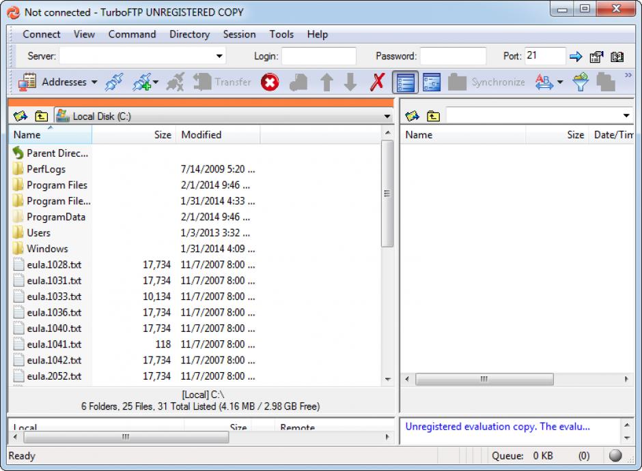Click the Unregistered evaluation copy log message
This screenshot has width=642, height=471.
coord(497,427)
